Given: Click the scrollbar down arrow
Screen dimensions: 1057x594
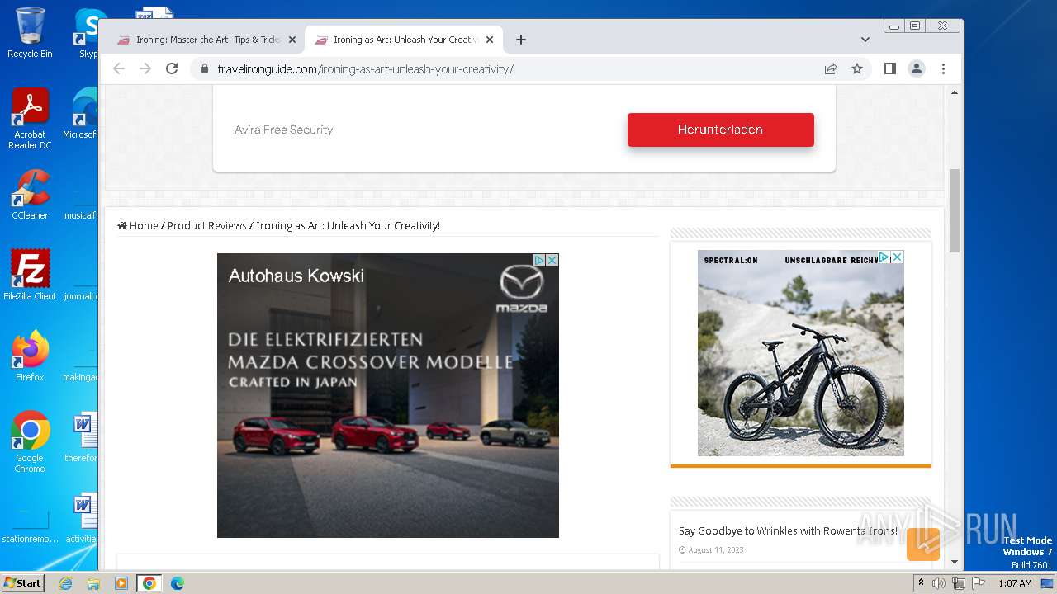Looking at the screenshot, I should tap(955, 562).
